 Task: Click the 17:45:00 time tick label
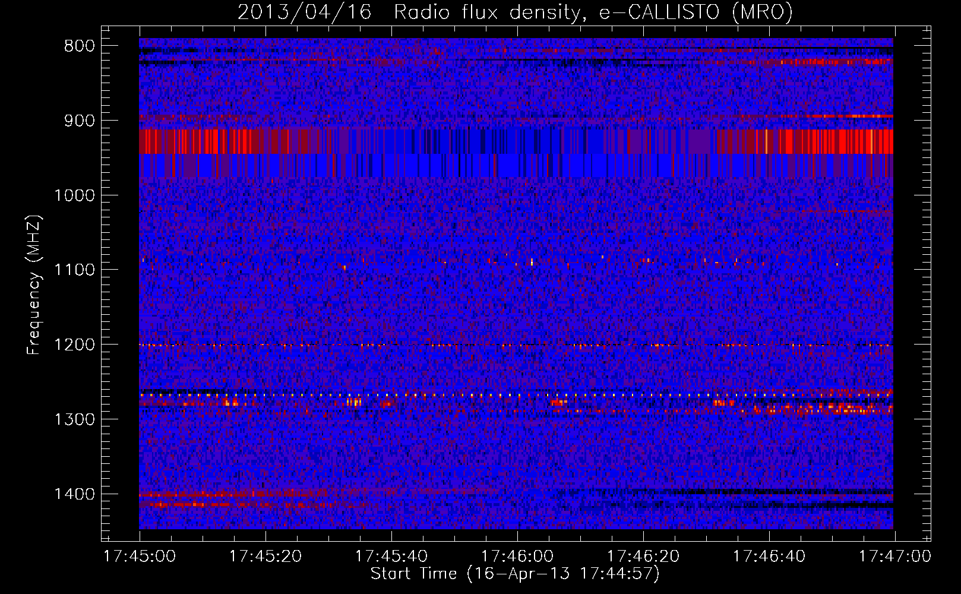click(140, 557)
